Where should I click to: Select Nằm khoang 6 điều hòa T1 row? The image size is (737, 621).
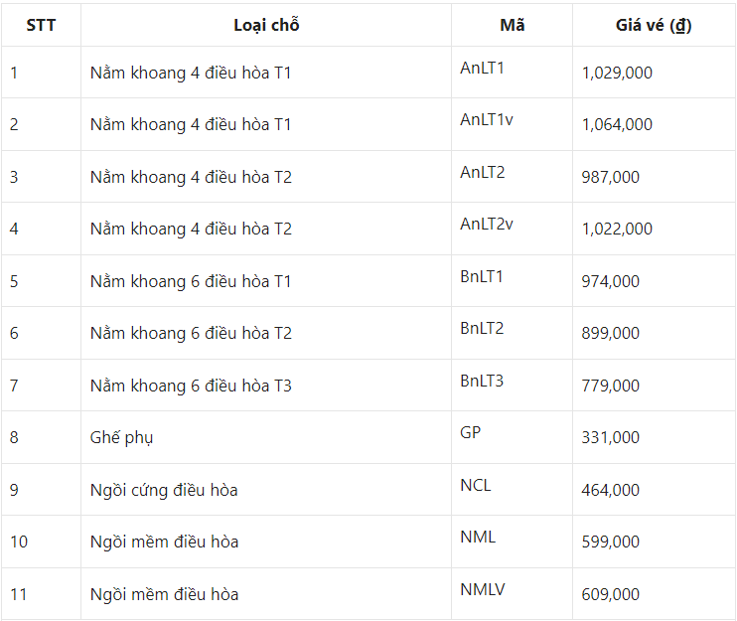tap(368, 281)
